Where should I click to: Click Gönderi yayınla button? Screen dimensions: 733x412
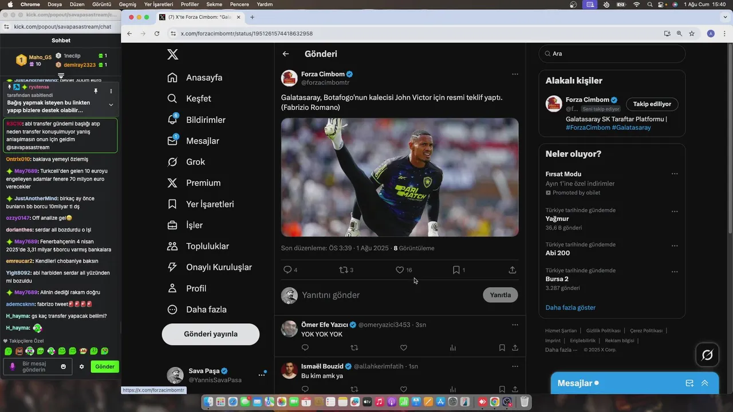click(x=211, y=334)
